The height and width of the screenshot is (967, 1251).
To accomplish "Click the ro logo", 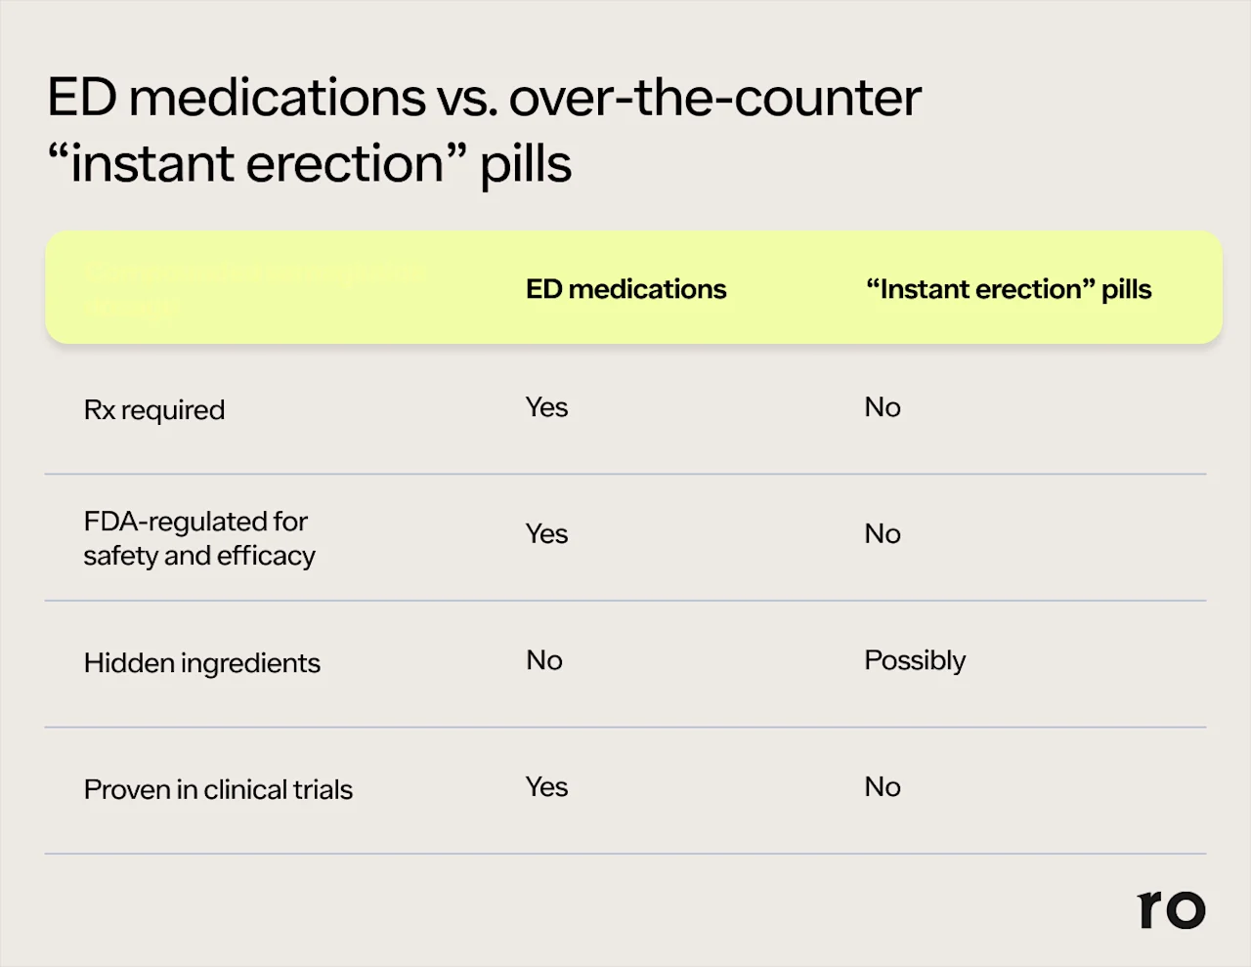I will point(1171,909).
